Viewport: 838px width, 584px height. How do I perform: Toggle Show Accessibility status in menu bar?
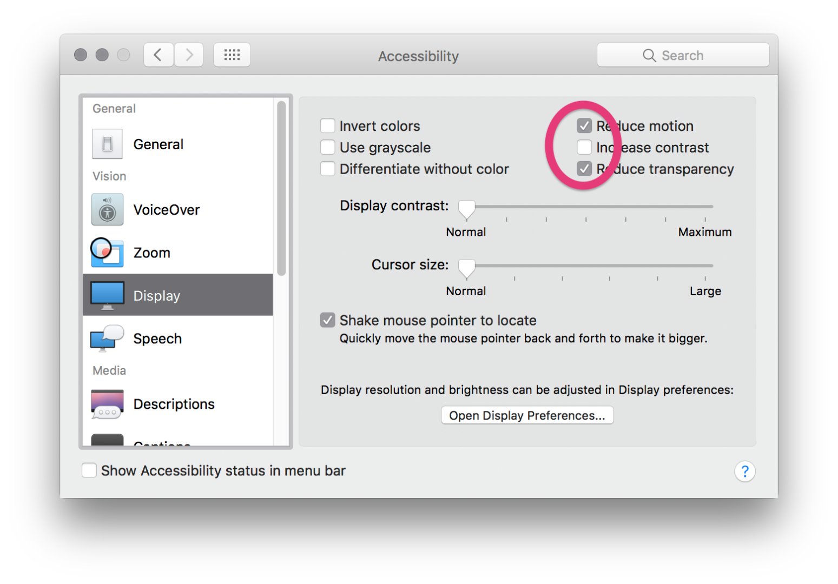(x=89, y=470)
